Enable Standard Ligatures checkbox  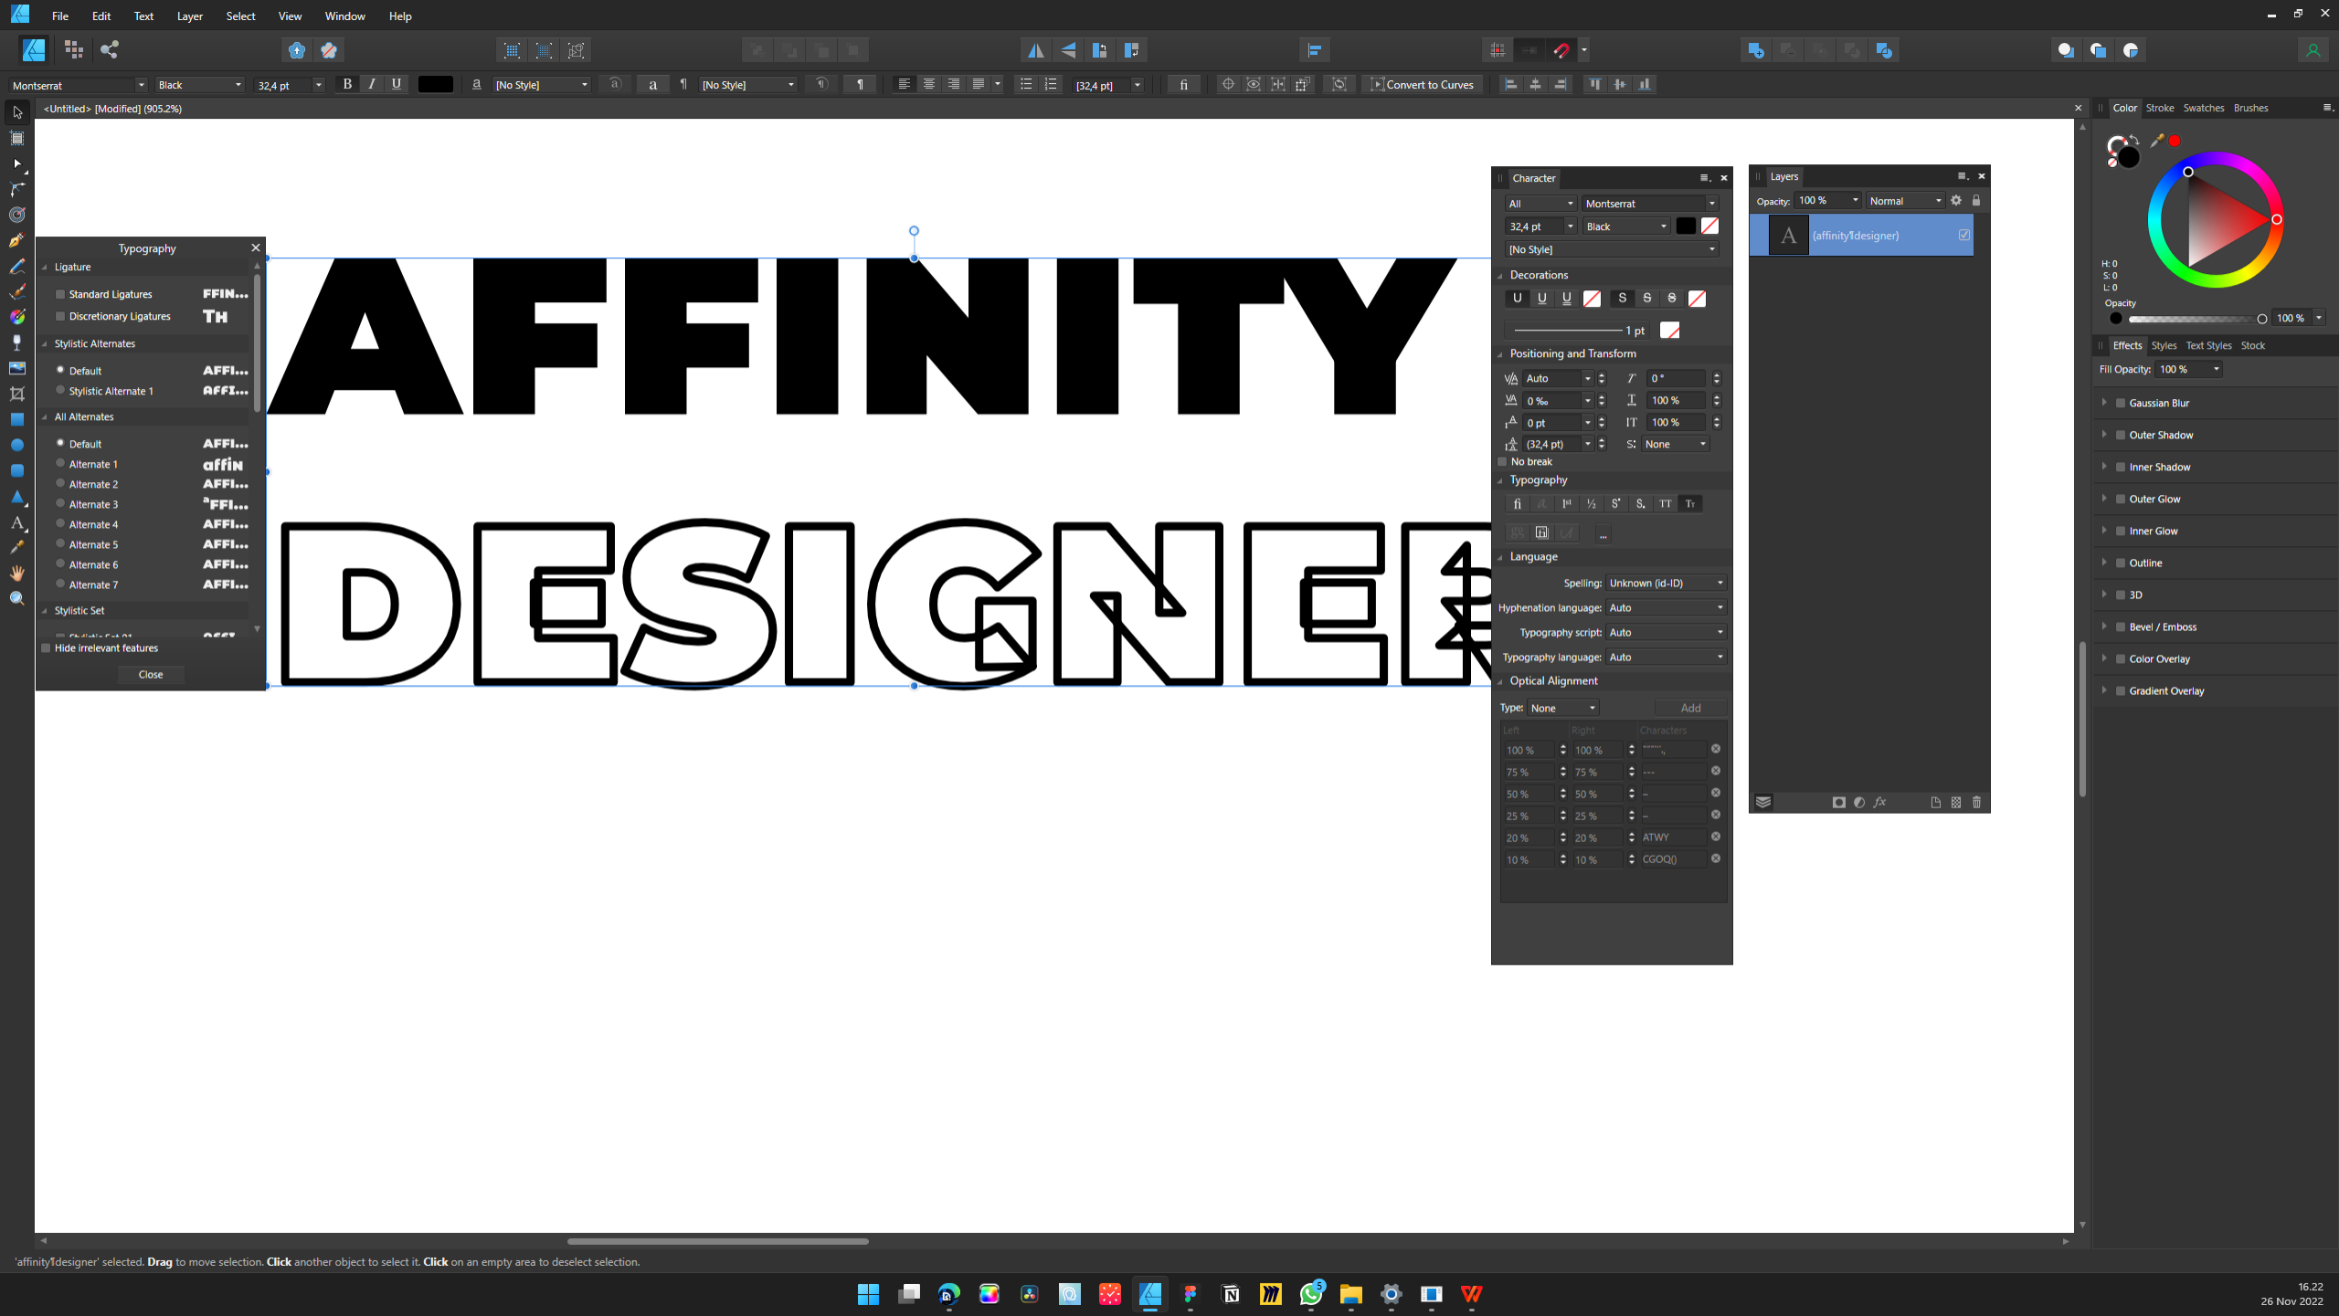pyautogui.click(x=60, y=294)
